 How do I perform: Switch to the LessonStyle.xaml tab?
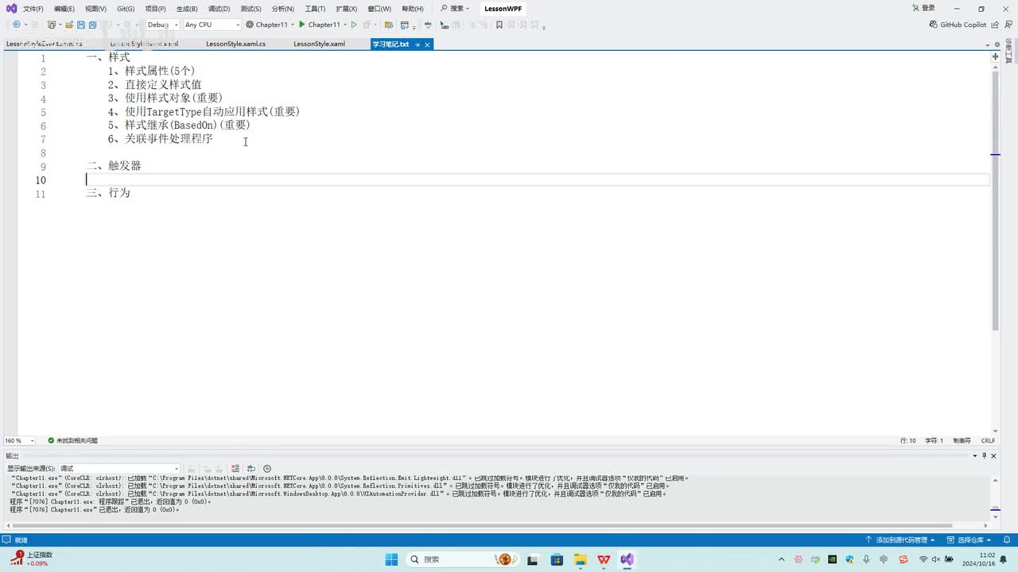[x=319, y=44]
